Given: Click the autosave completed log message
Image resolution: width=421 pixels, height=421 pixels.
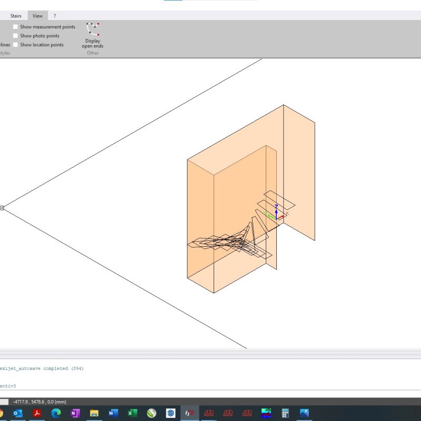Looking at the screenshot, I should pyautogui.click(x=42, y=368).
